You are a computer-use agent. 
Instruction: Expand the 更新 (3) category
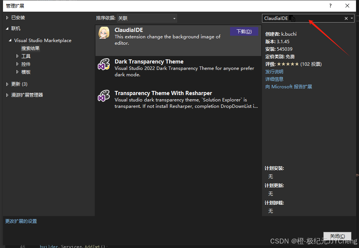pos(7,84)
